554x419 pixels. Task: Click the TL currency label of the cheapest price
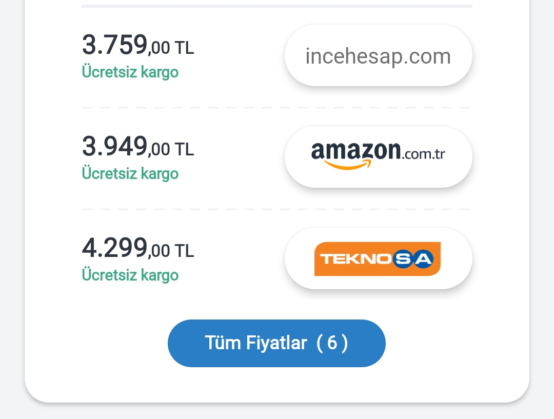(x=184, y=48)
